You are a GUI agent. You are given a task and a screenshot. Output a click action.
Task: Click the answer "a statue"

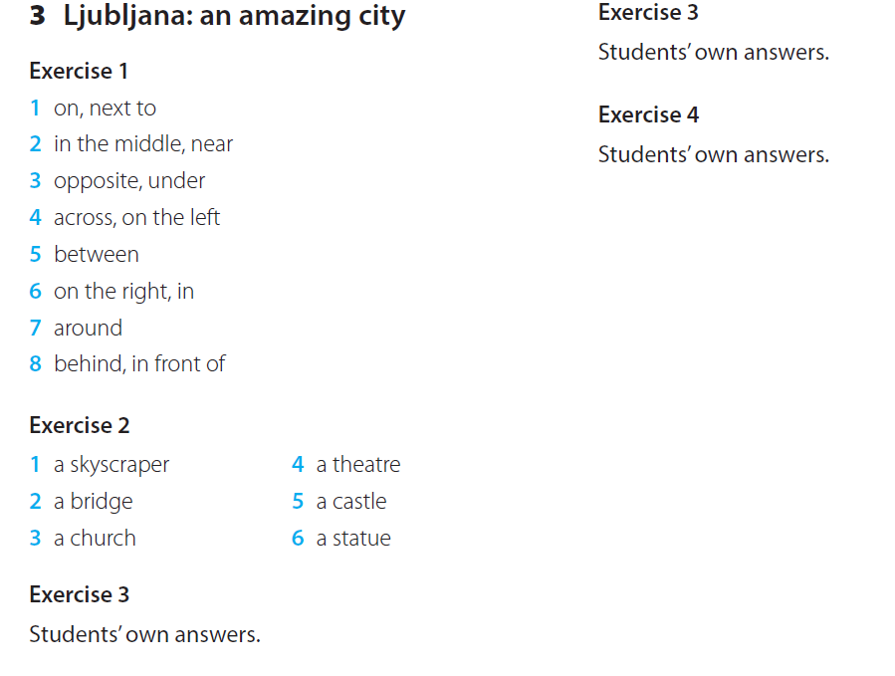pos(353,539)
